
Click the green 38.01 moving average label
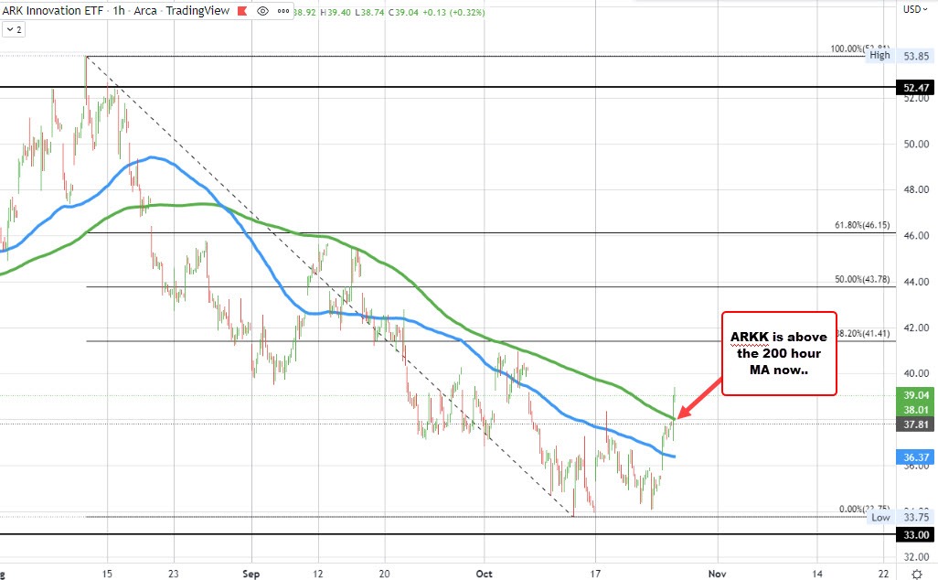(x=915, y=410)
